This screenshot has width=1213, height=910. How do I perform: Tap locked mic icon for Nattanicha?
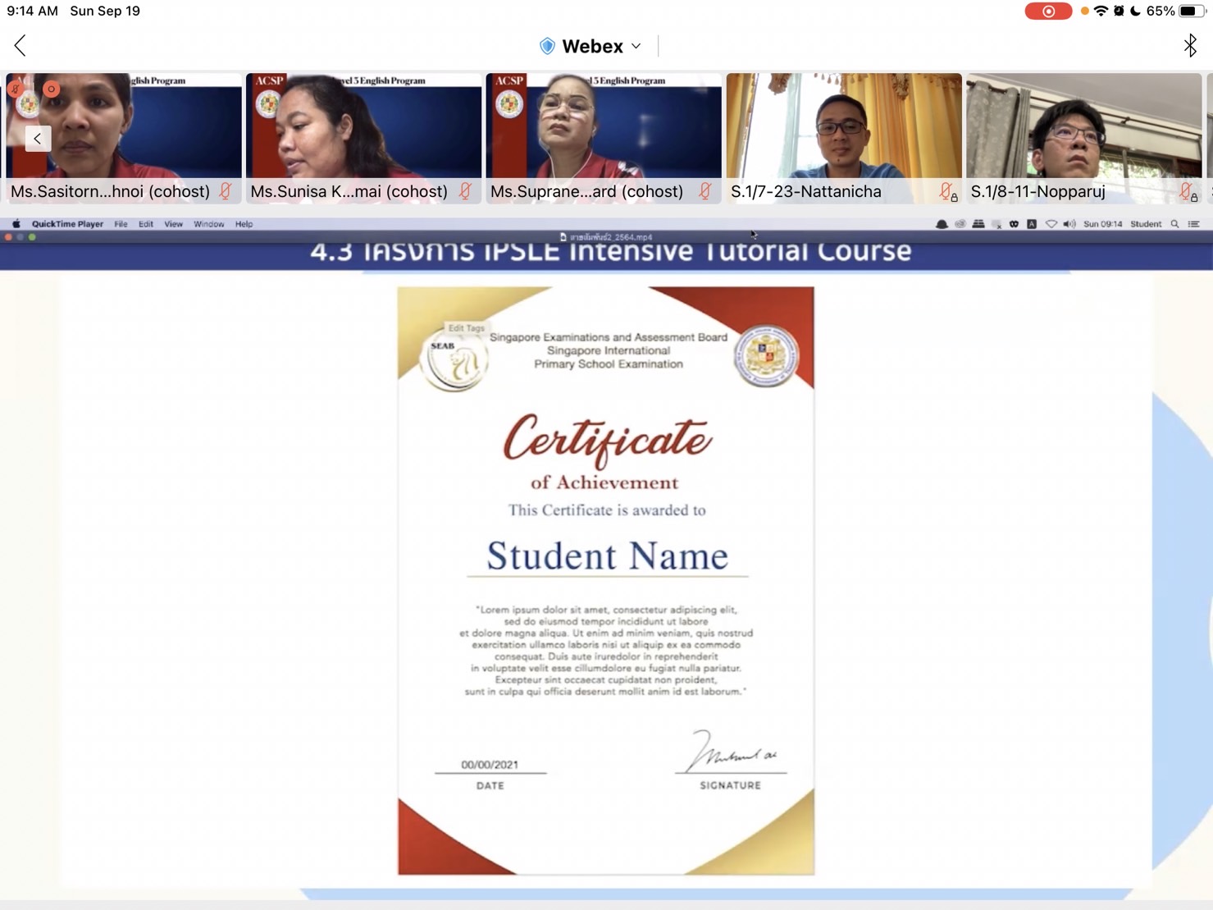tap(948, 192)
